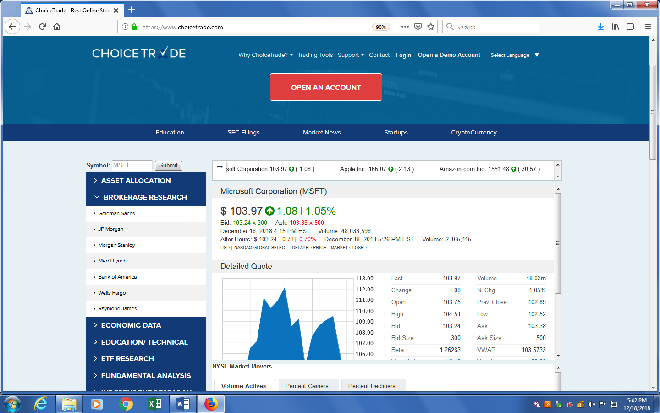Click the Firefox home icon
The width and height of the screenshot is (660, 413).
coord(56,27)
